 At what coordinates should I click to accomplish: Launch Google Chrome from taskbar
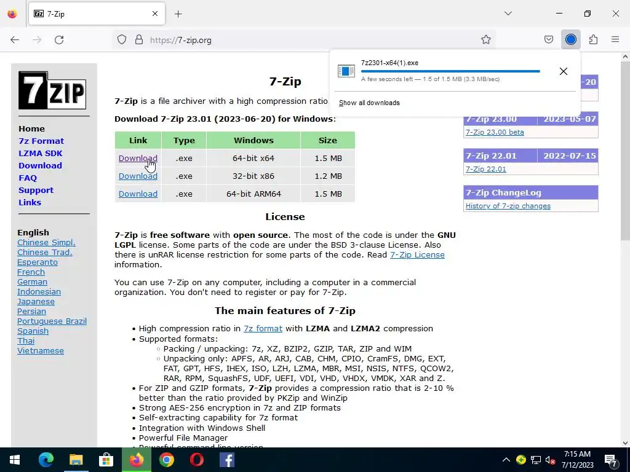point(166,460)
